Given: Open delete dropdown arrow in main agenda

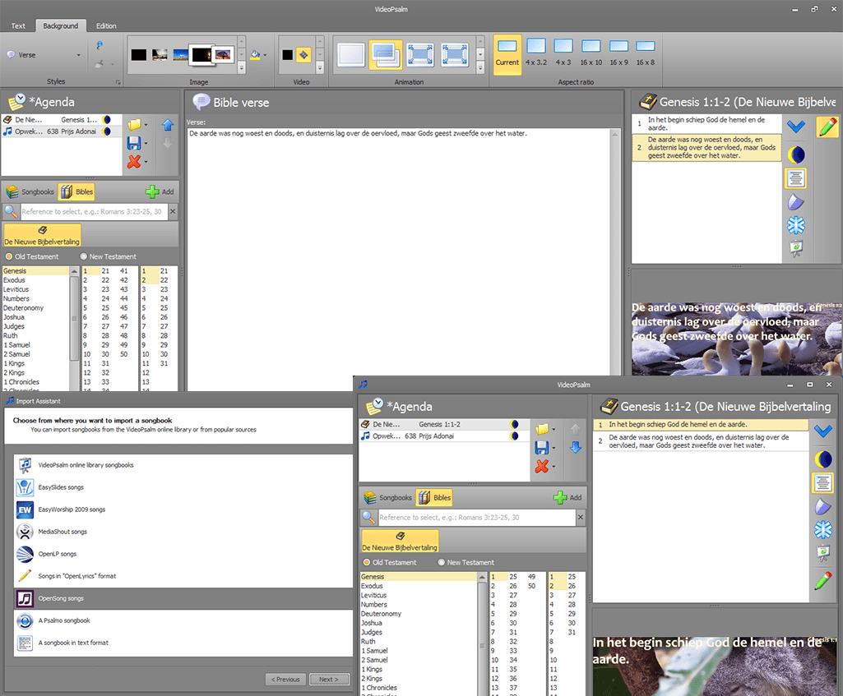Looking at the screenshot, I should 146,162.
